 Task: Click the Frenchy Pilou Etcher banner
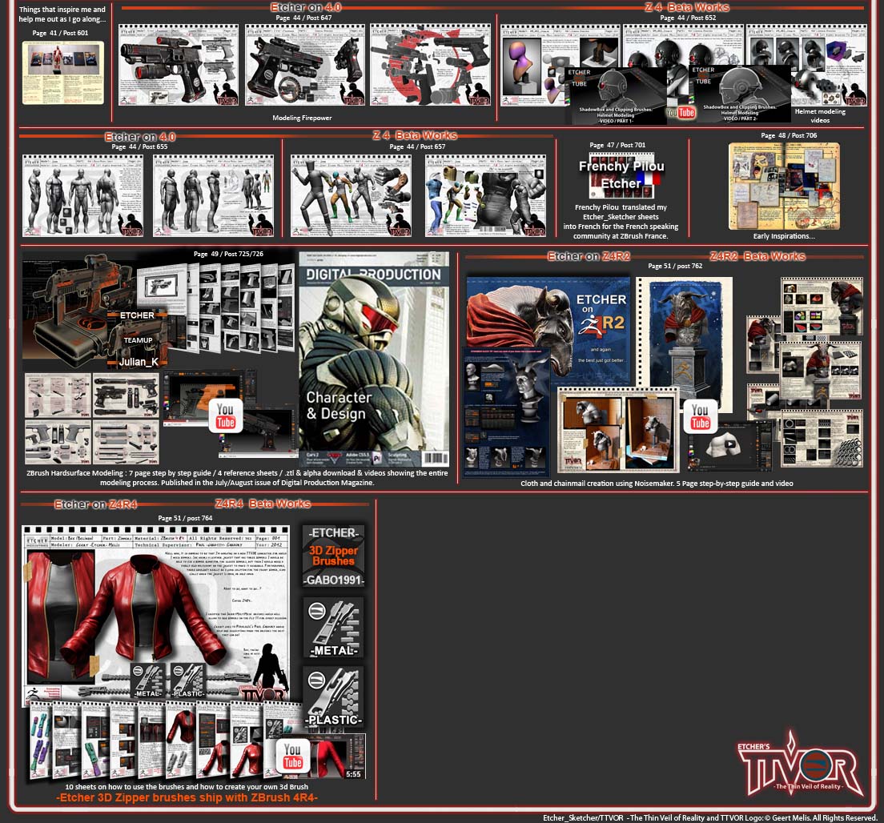[621, 175]
